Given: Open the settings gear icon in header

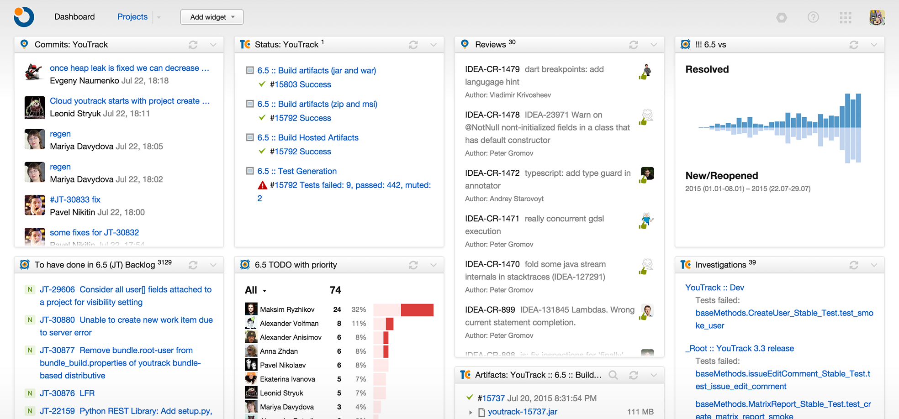Looking at the screenshot, I should (782, 17).
